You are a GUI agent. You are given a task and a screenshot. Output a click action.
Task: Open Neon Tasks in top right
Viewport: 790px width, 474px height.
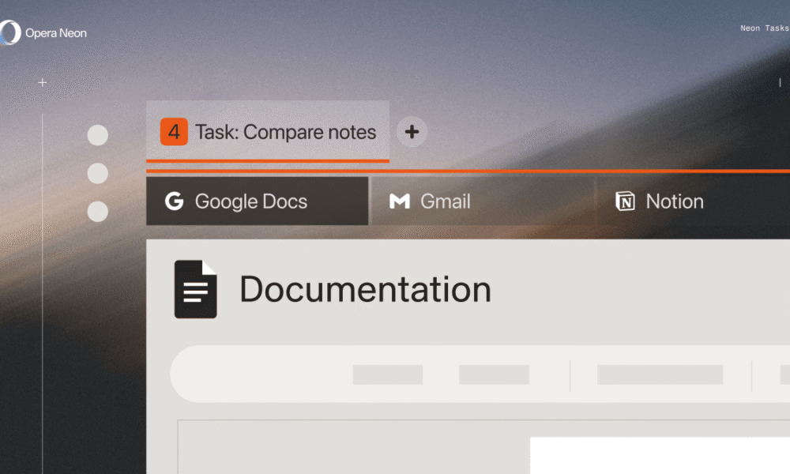tap(764, 28)
